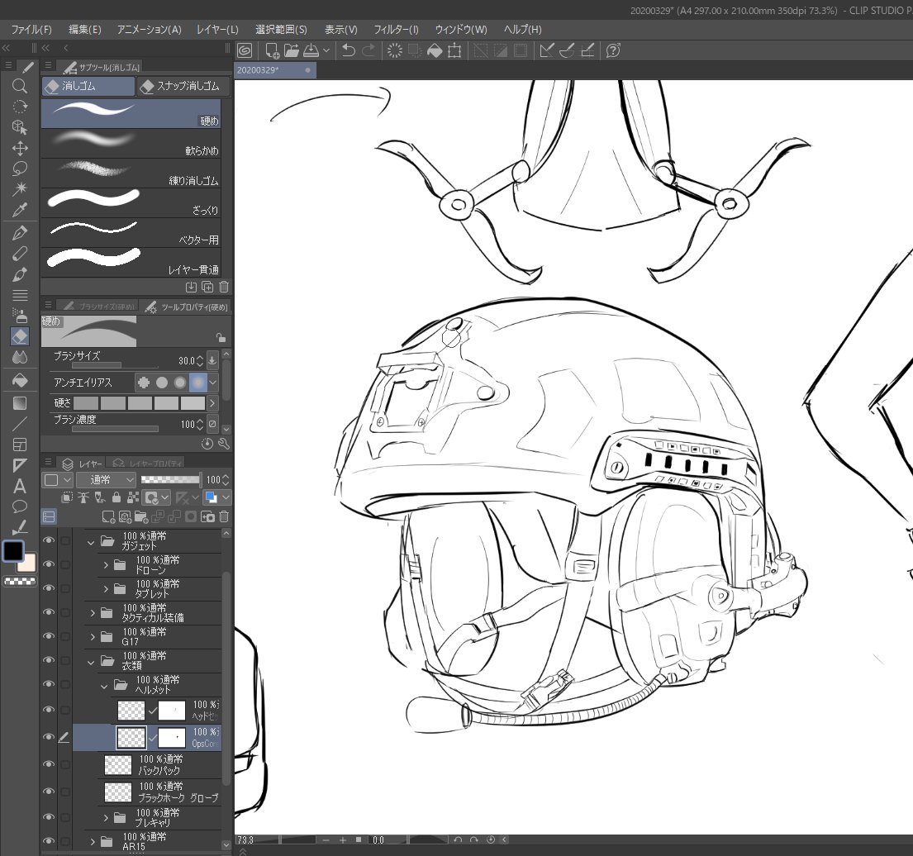Select the レイヤー貫通 eraser

point(131,262)
